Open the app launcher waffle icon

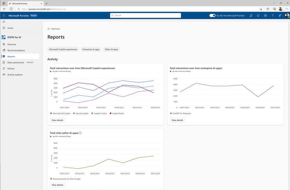pyautogui.click(x=4, y=16)
